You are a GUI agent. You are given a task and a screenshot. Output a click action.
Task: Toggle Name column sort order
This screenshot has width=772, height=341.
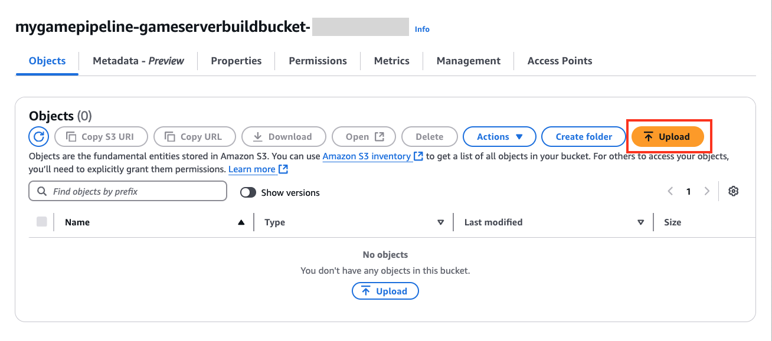tap(241, 222)
